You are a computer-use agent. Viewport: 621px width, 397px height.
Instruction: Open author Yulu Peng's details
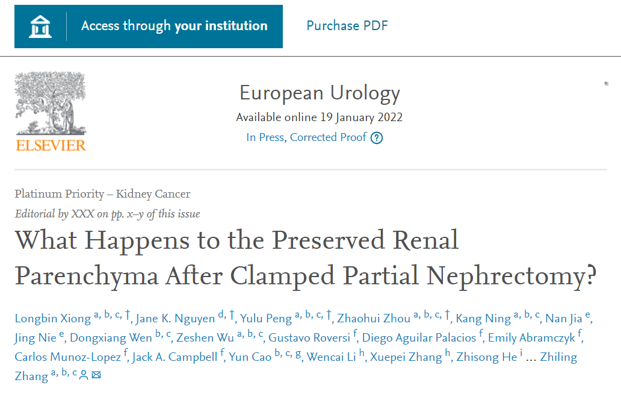tap(266, 319)
